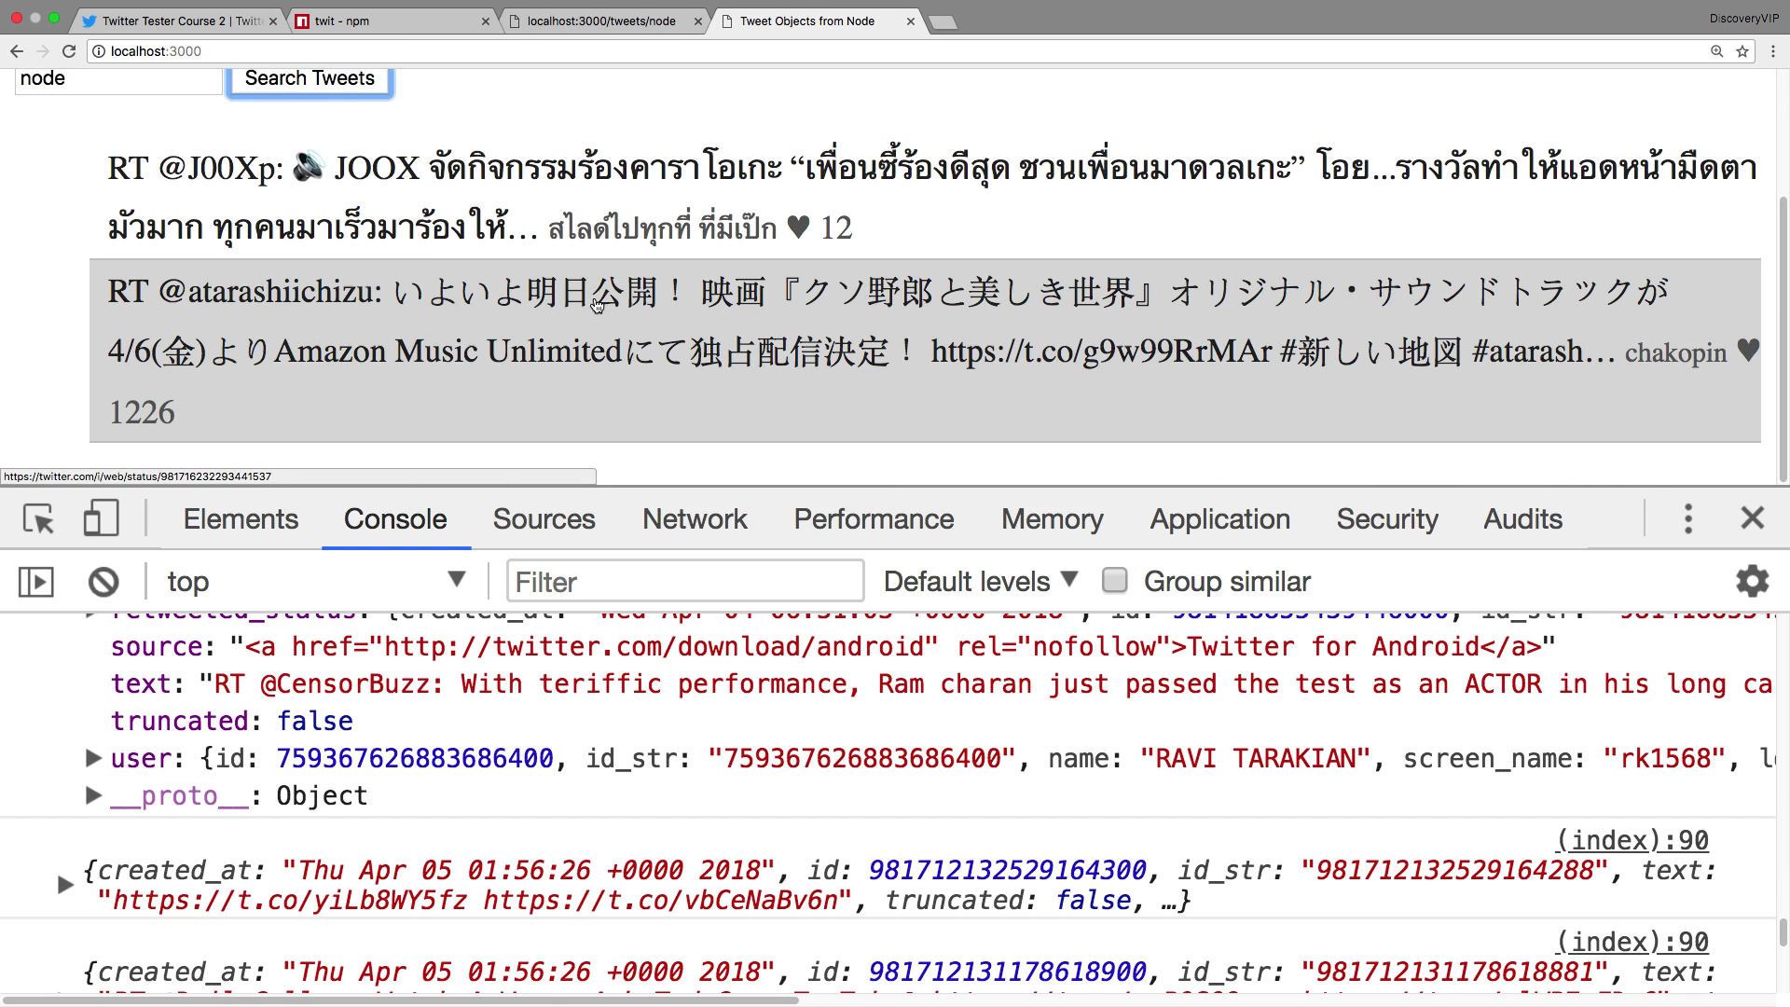Clear the console with the ban icon
The image size is (1790, 1007).
pyautogui.click(x=103, y=582)
